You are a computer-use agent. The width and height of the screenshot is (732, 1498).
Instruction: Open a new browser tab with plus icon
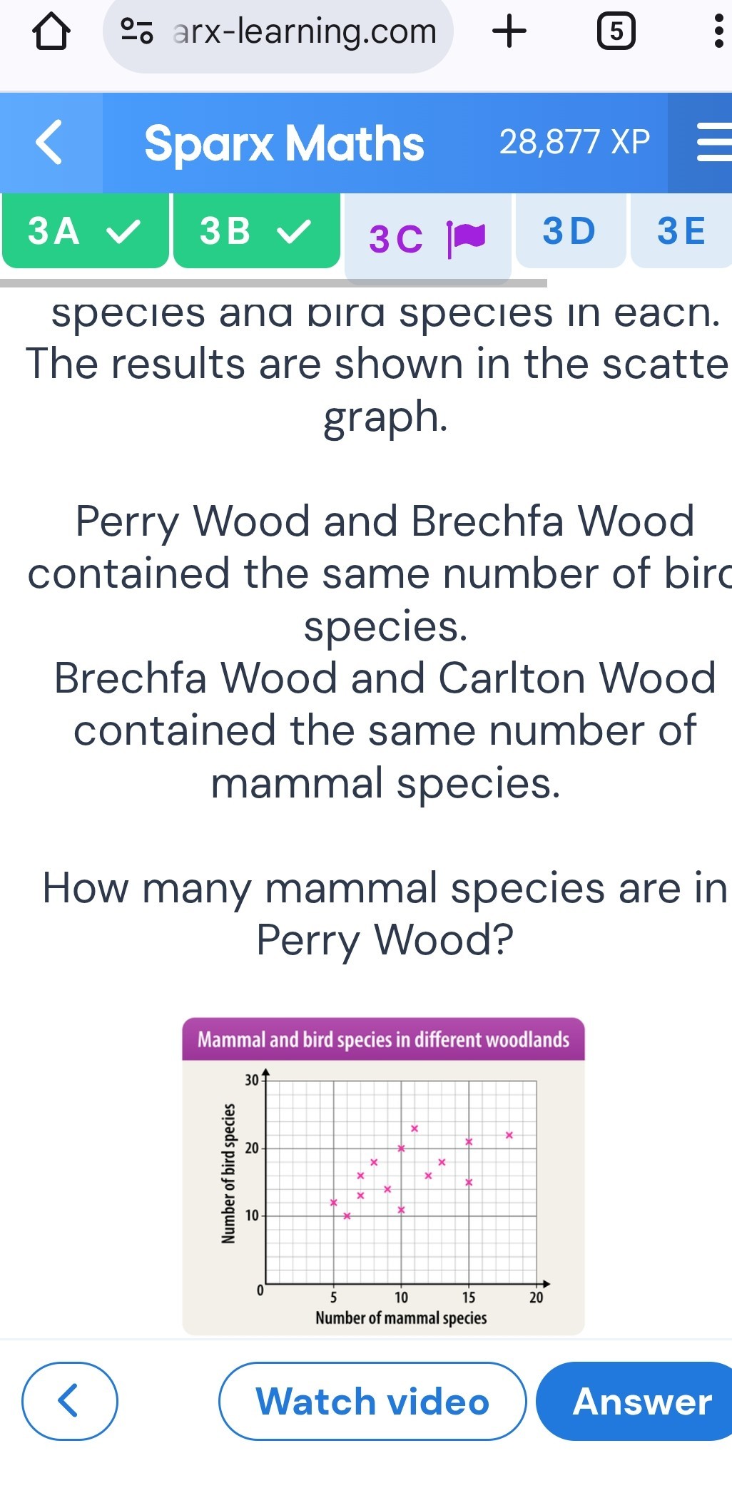(x=509, y=31)
